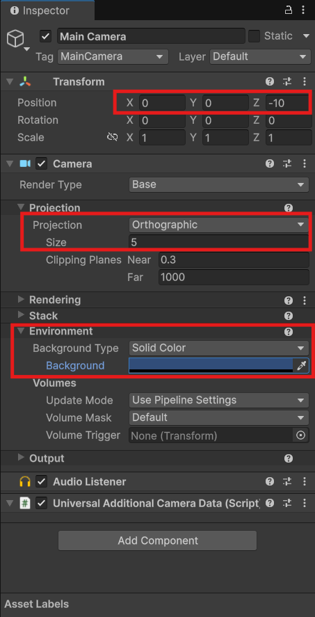Open the Projection Orthographic dropdown
The image size is (315, 617).
click(218, 225)
